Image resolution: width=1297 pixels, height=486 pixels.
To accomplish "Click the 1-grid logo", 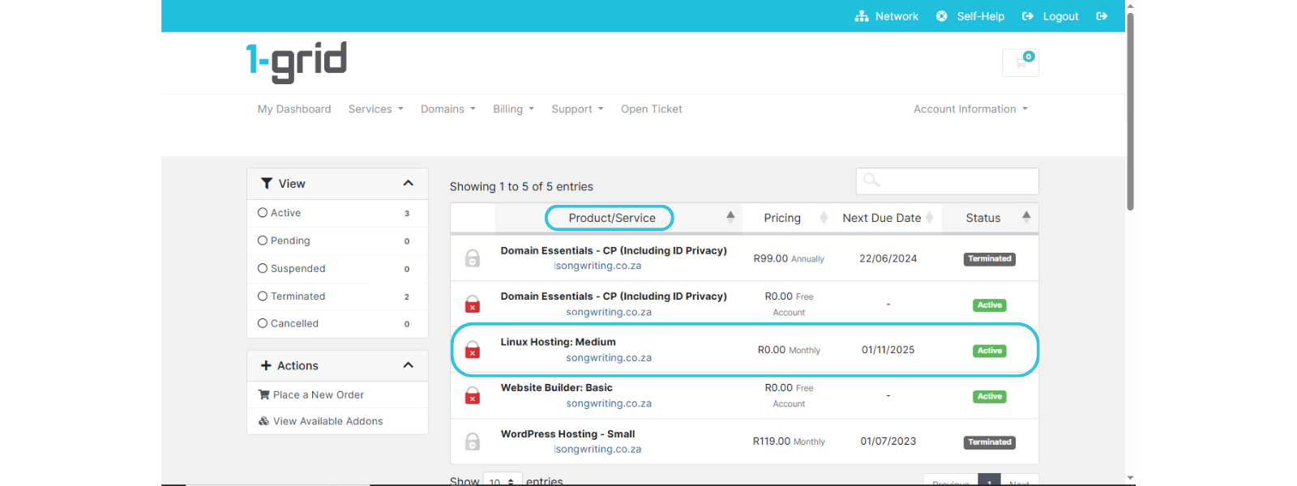I will [297, 62].
